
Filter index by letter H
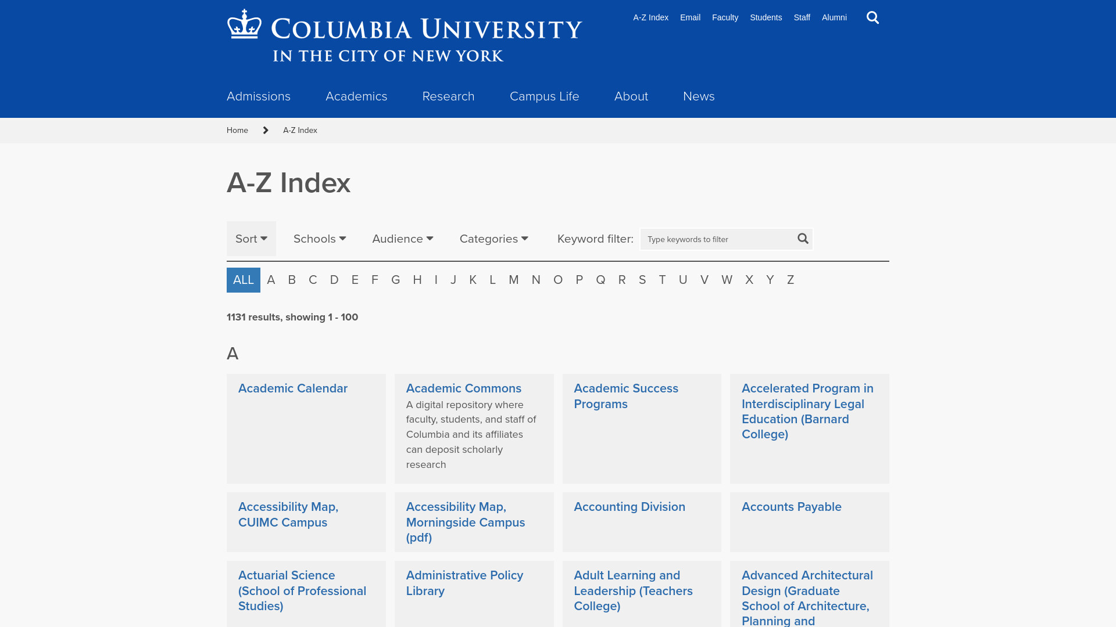click(x=417, y=280)
